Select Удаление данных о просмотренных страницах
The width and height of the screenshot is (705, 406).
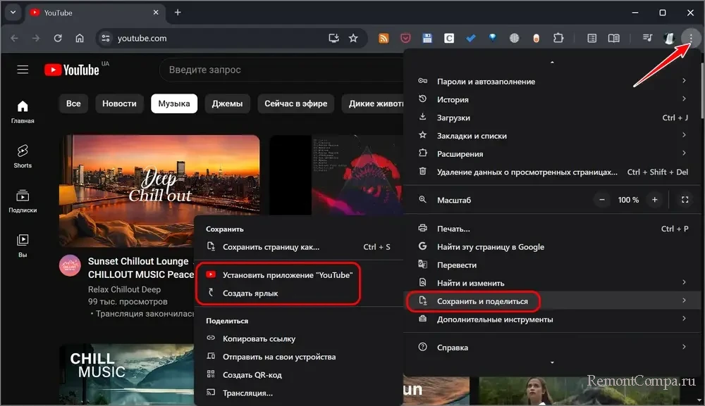point(552,172)
